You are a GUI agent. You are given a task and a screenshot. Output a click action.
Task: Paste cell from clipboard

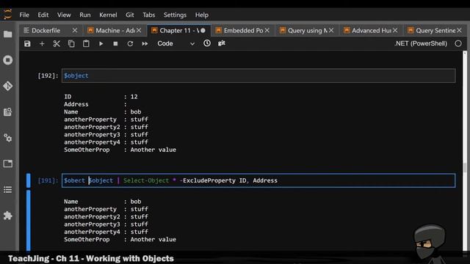click(86, 44)
